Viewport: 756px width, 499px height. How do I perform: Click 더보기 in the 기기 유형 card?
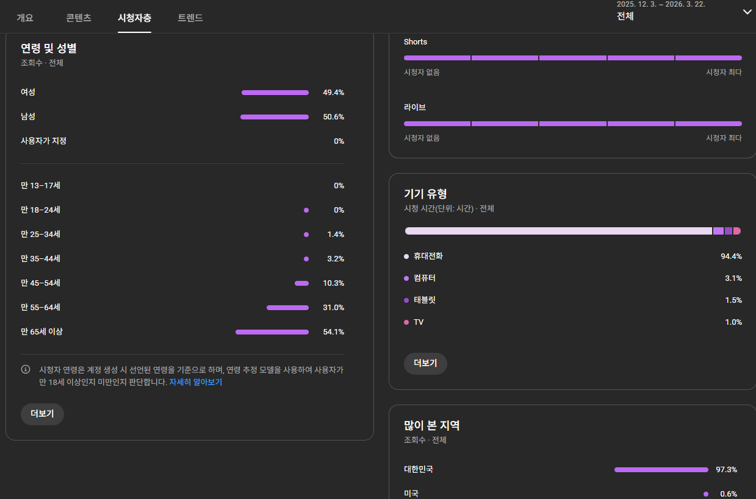click(x=425, y=363)
